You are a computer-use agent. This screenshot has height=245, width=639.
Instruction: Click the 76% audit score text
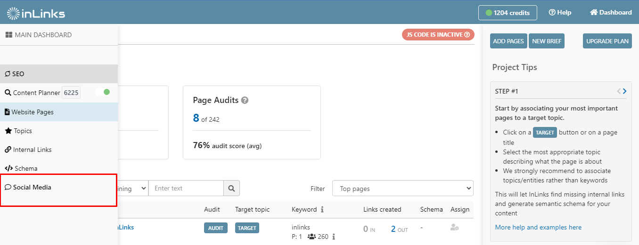tap(227, 145)
